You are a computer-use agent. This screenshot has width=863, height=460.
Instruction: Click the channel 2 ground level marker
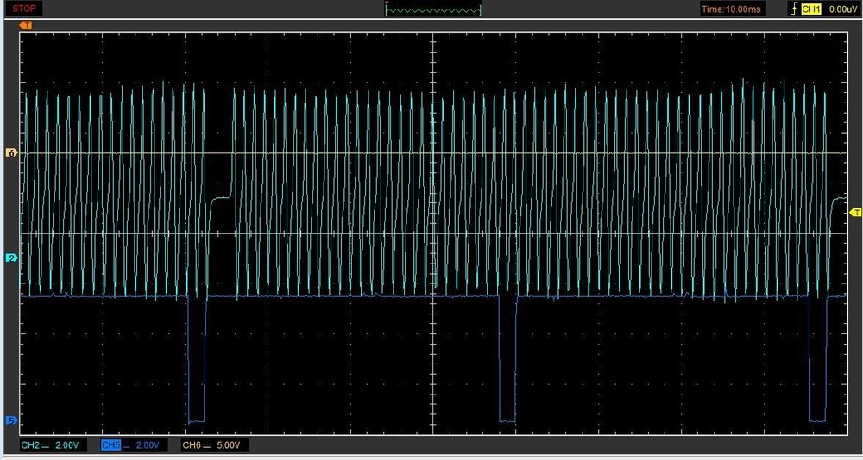(12, 258)
